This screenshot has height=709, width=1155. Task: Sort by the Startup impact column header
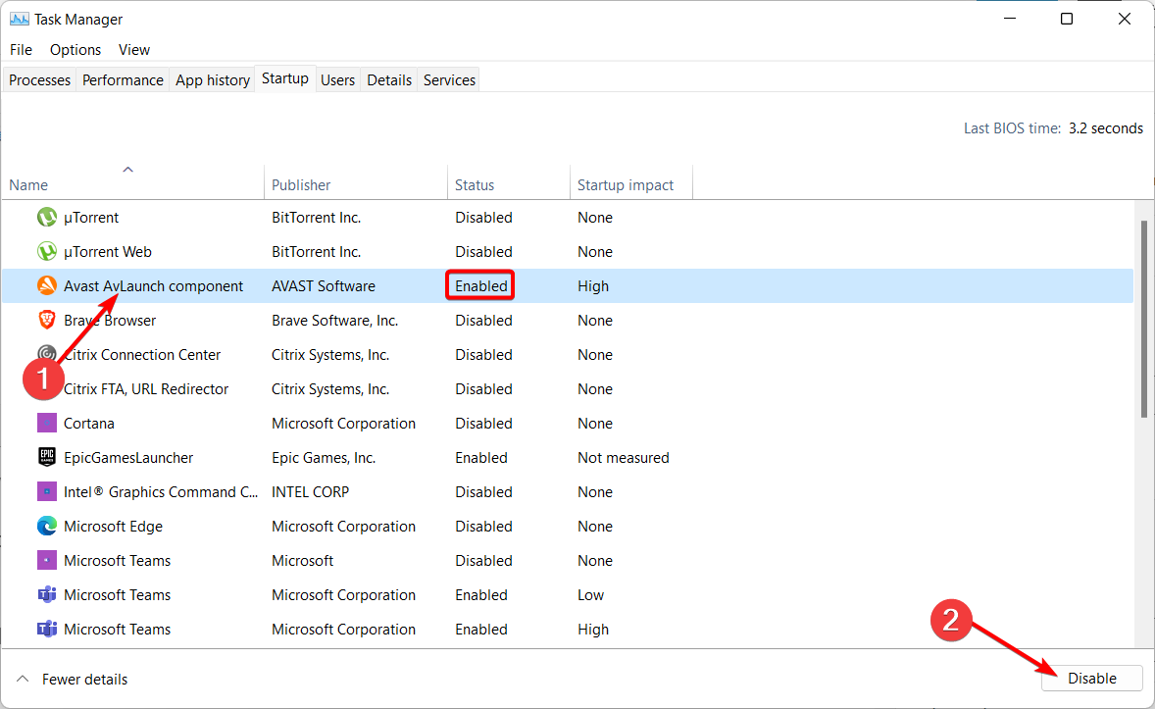click(631, 184)
